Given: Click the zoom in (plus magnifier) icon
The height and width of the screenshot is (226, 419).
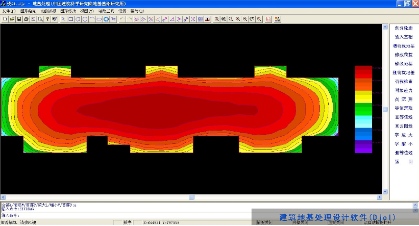Looking at the screenshot, I should [x=238, y=19].
